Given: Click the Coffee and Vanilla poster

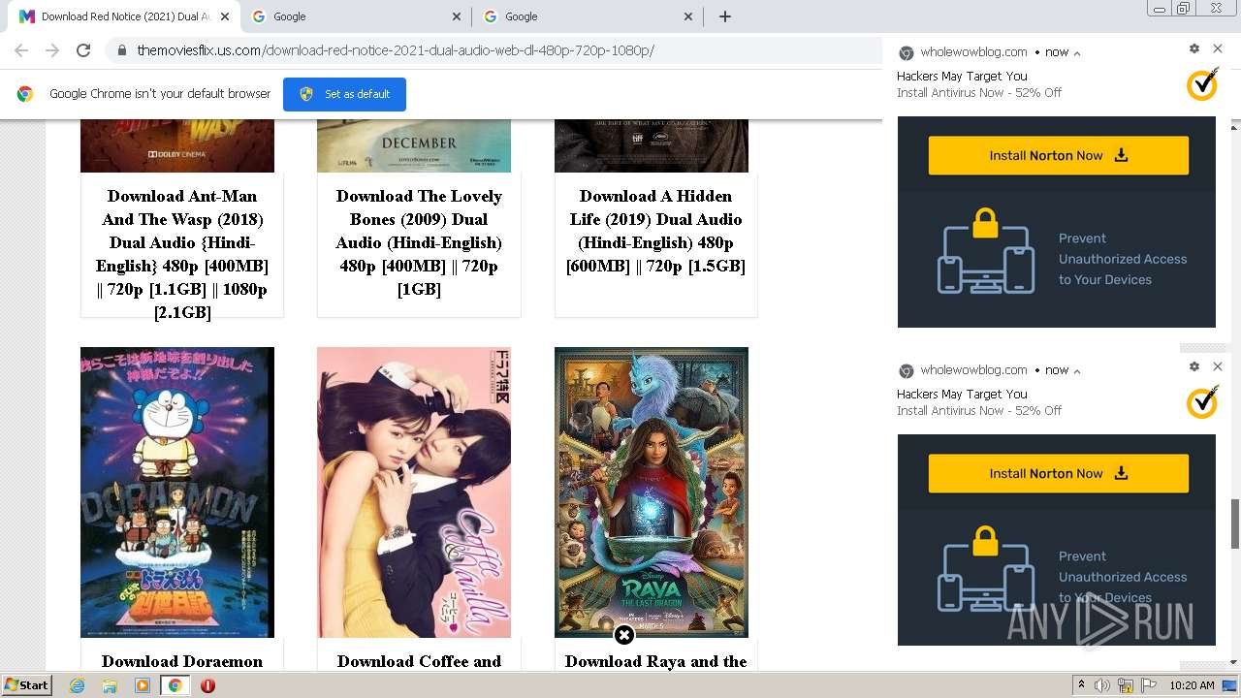Looking at the screenshot, I should pos(414,492).
